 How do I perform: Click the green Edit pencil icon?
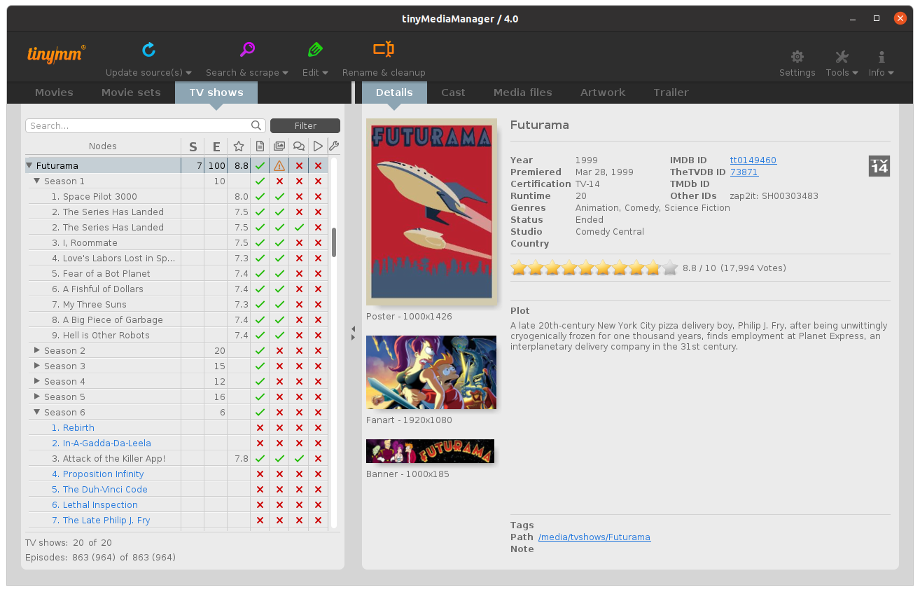pyautogui.click(x=315, y=50)
